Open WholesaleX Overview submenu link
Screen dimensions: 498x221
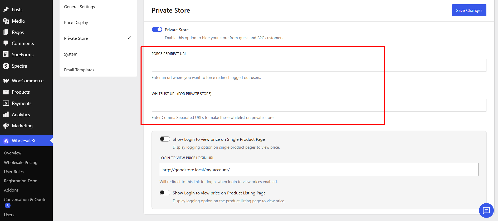(13, 153)
